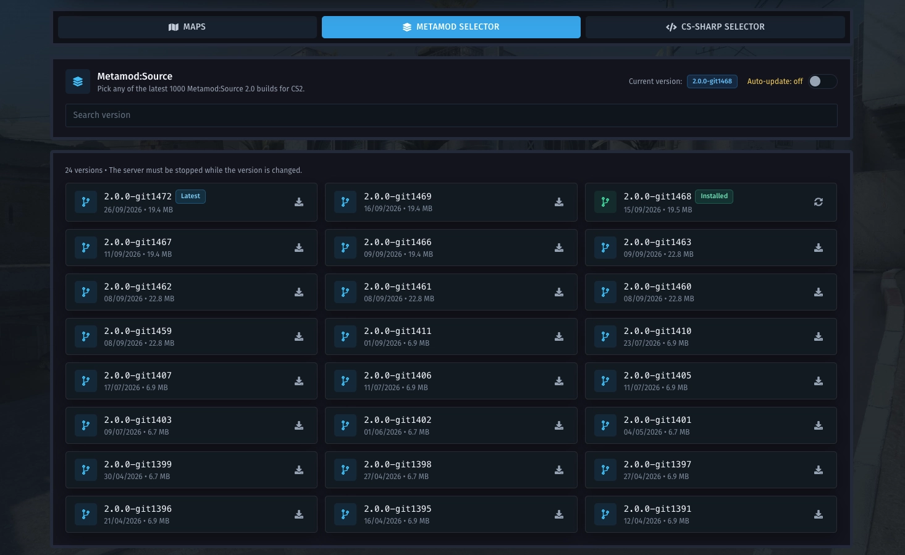Download version 2.0.0-git1399
The width and height of the screenshot is (905, 555).
coord(299,470)
